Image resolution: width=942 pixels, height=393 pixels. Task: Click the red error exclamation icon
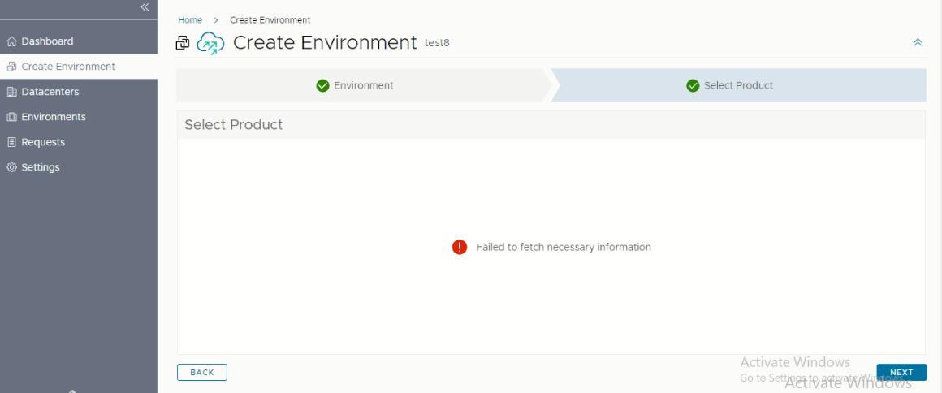pos(460,247)
